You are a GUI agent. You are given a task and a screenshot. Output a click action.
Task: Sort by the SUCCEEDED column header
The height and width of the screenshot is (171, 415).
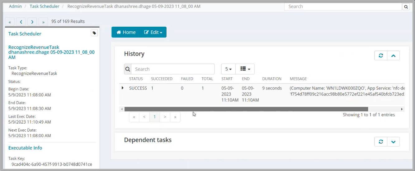tap(162, 79)
